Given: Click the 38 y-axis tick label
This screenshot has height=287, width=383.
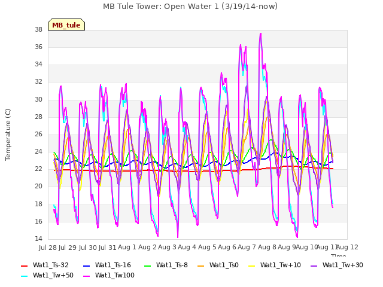Looking at the screenshot, I should click(x=38, y=29).
